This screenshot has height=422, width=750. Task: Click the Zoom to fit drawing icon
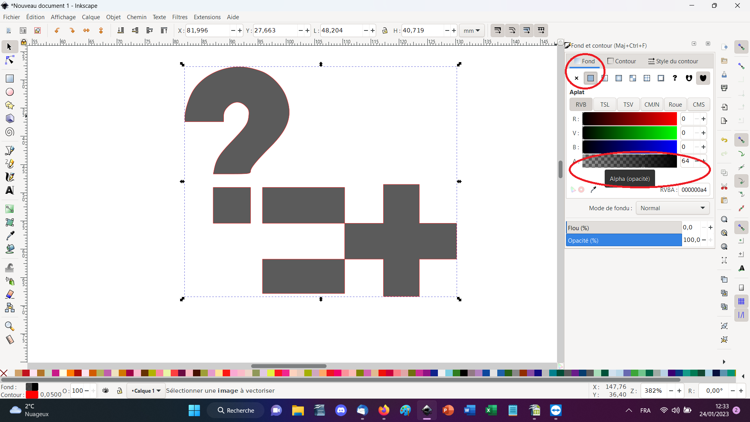tap(724, 233)
